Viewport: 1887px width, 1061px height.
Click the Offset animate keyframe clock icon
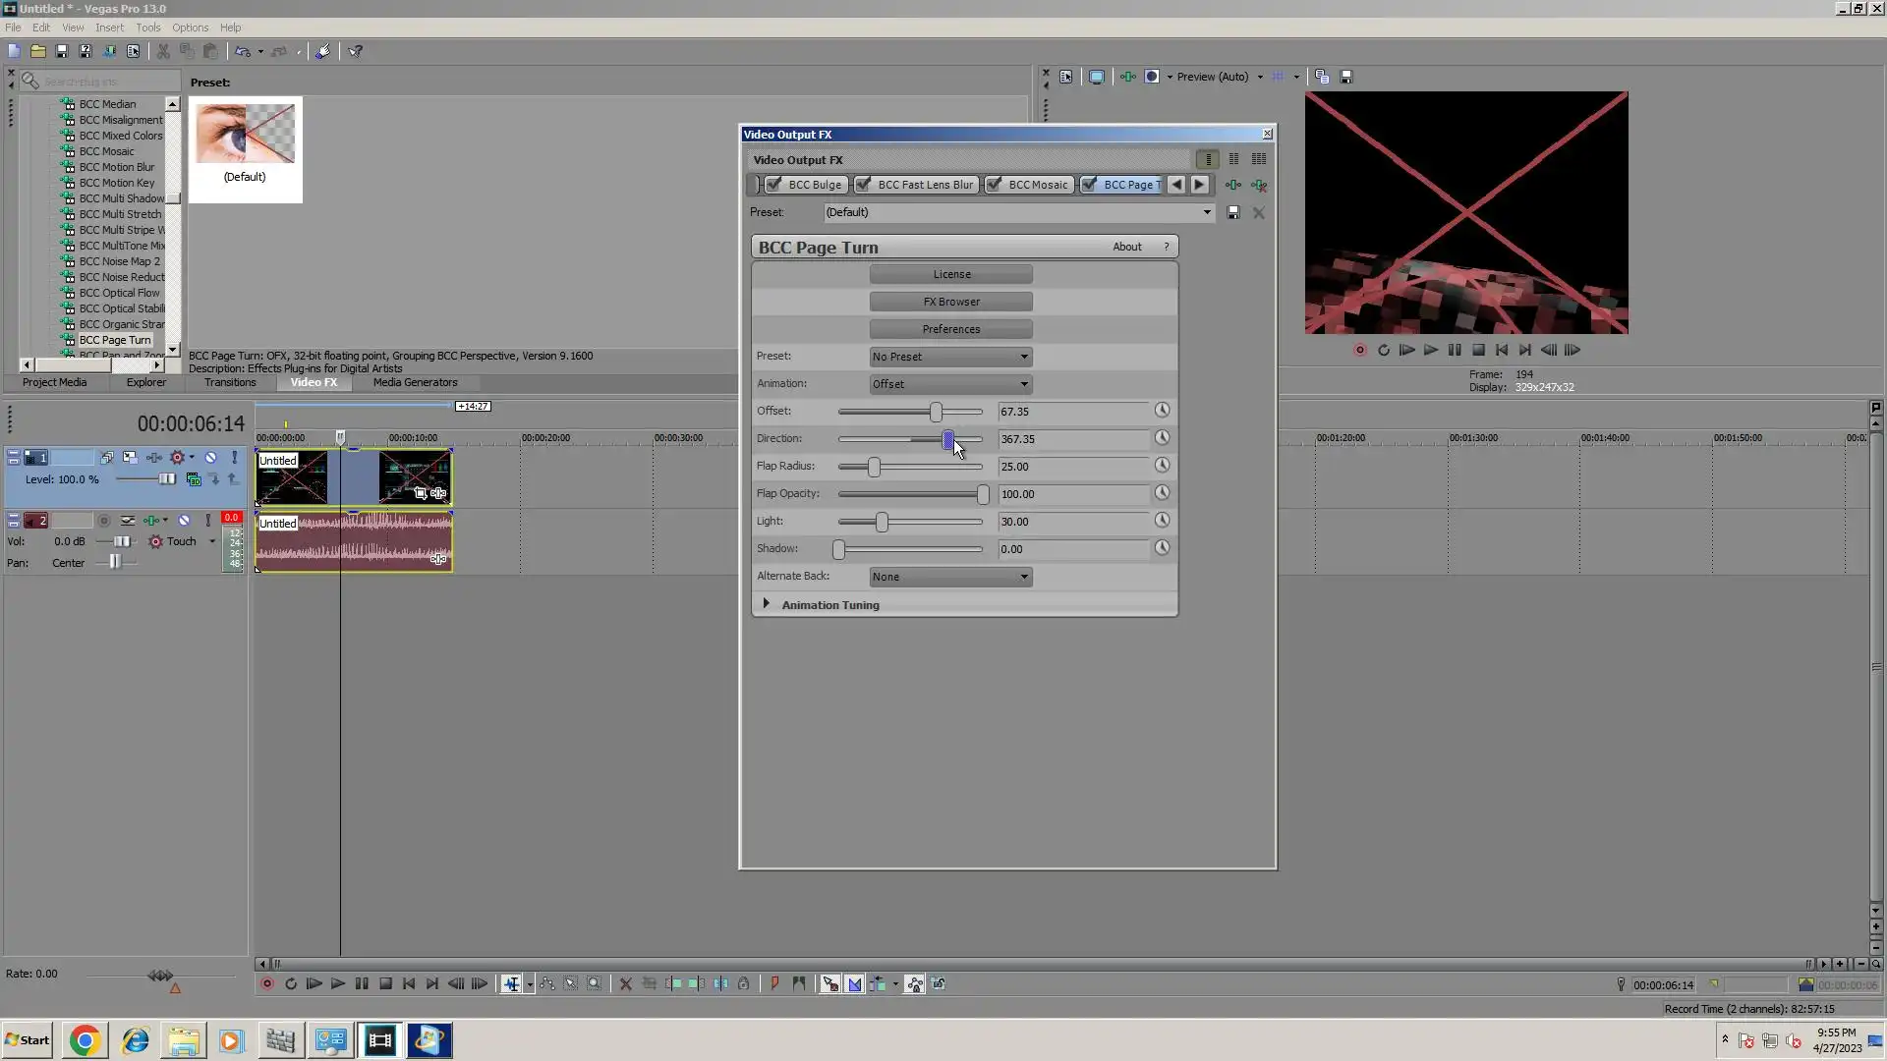[x=1162, y=411]
